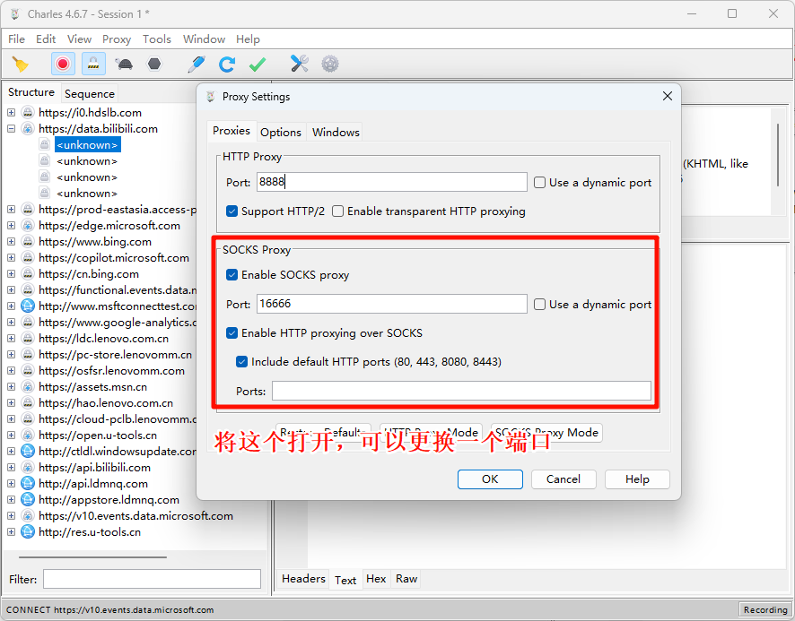
Task: Enable transparent HTTP proxying checkbox
Action: [x=338, y=211]
